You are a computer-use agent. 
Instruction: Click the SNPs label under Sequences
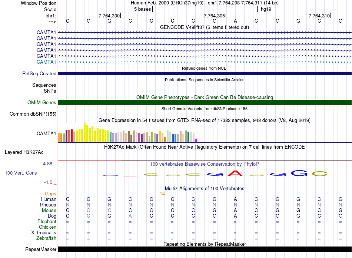pos(50,91)
